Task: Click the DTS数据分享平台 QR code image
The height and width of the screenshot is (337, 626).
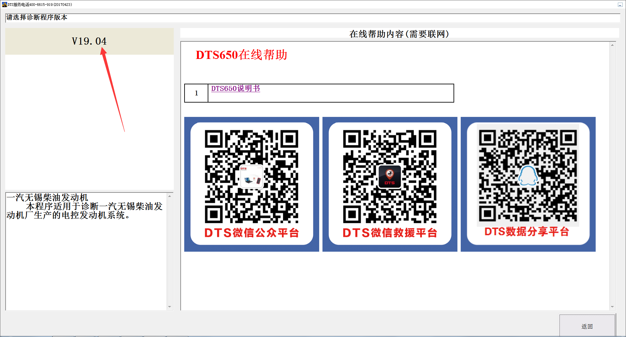Action: tap(528, 184)
